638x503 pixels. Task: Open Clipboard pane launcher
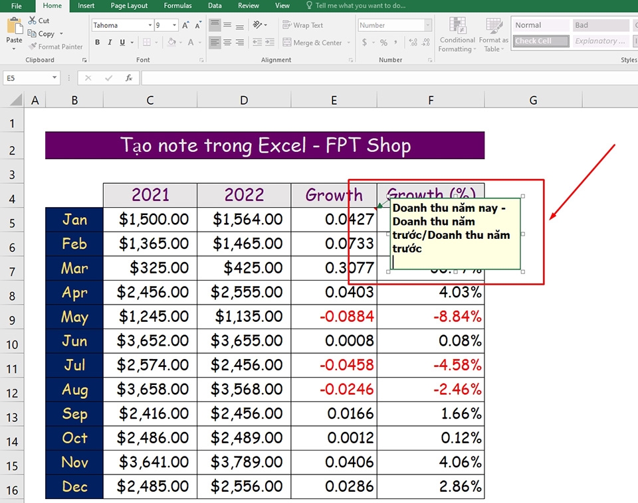click(x=84, y=60)
